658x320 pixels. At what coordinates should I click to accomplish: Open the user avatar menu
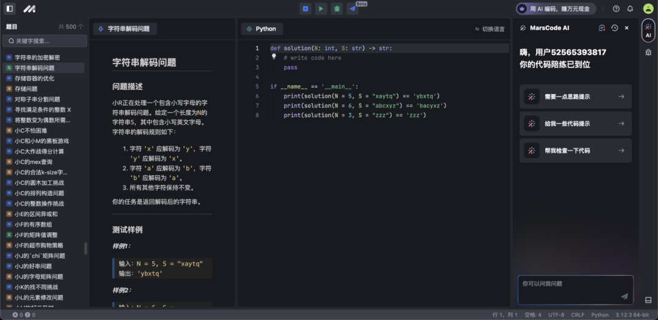pos(648,9)
